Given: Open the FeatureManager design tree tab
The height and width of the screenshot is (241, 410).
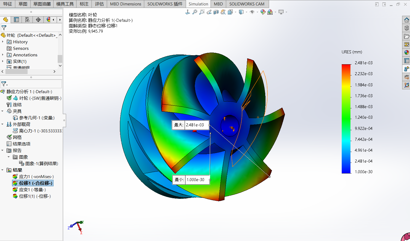Looking at the screenshot, I should 5,20.
